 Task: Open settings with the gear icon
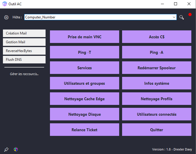coord(6,17)
